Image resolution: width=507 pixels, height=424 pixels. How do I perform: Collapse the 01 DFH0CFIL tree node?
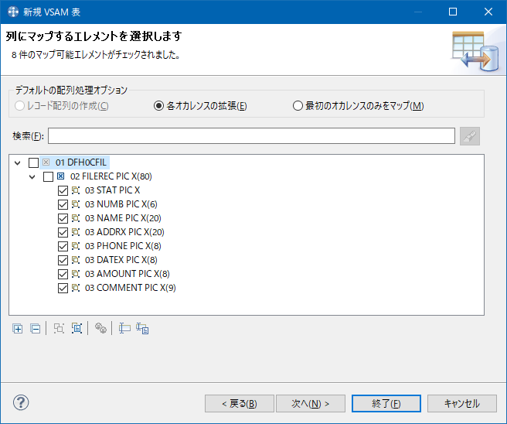[x=18, y=162]
